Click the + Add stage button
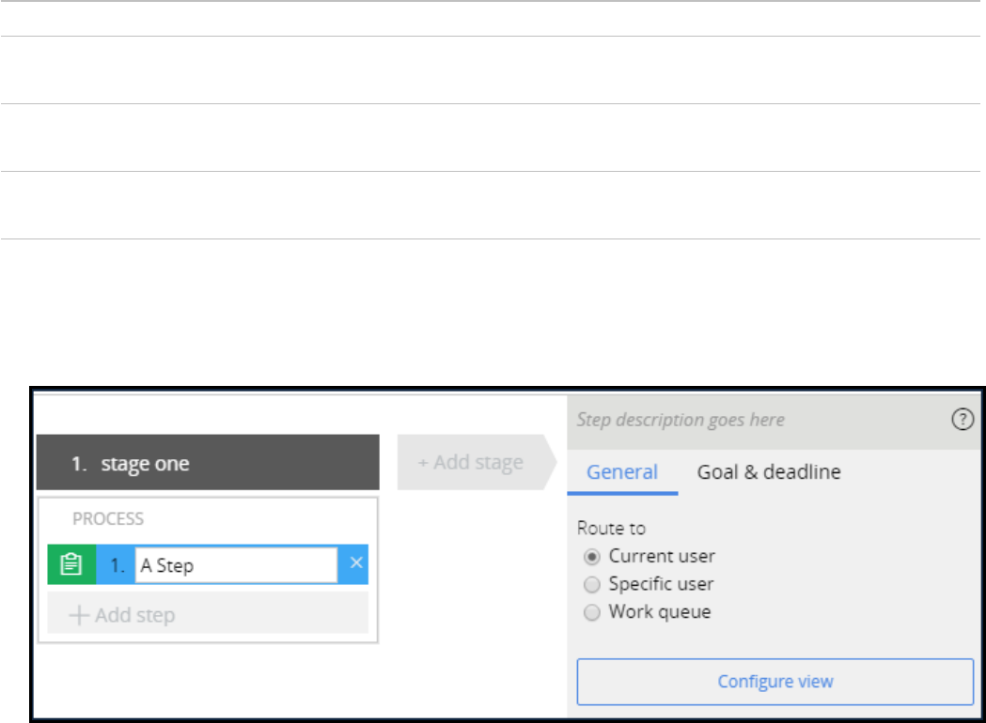The height and width of the screenshot is (723, 986). click(x=470, y=462)
